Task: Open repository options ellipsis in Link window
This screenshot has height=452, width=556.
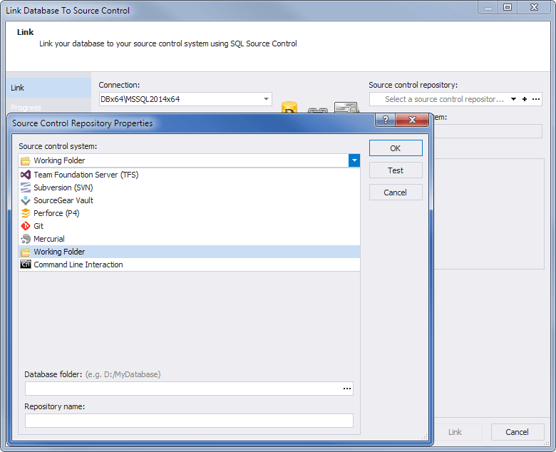Action: tap(536, 99)
